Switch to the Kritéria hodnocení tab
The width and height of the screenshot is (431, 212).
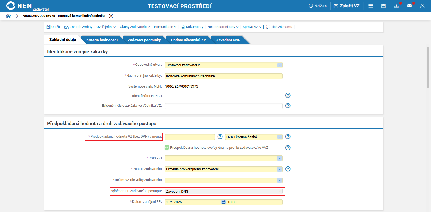click(x=102, y=40)
